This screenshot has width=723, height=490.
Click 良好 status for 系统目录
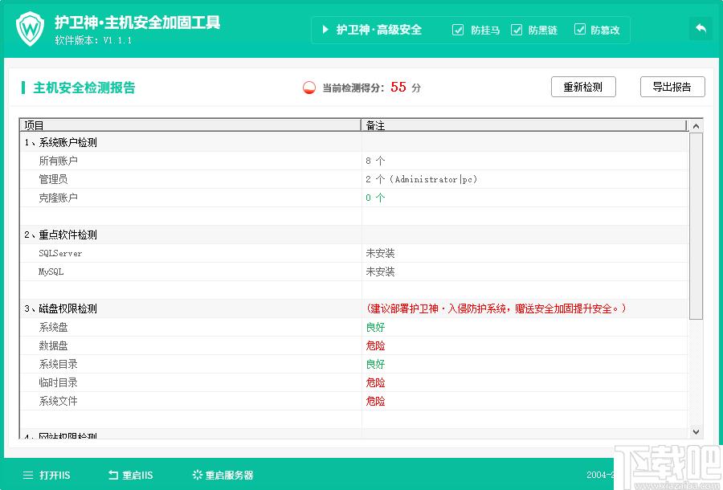(375, 364)
